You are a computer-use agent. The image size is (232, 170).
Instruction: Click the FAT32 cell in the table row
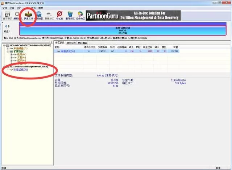(102, 51)
